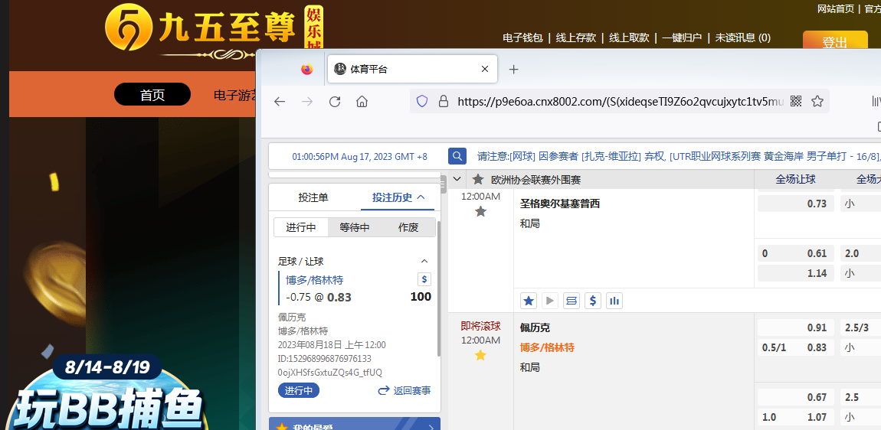Toggle the gold favorite star for 佩历克 match

(x=480, y=355)
